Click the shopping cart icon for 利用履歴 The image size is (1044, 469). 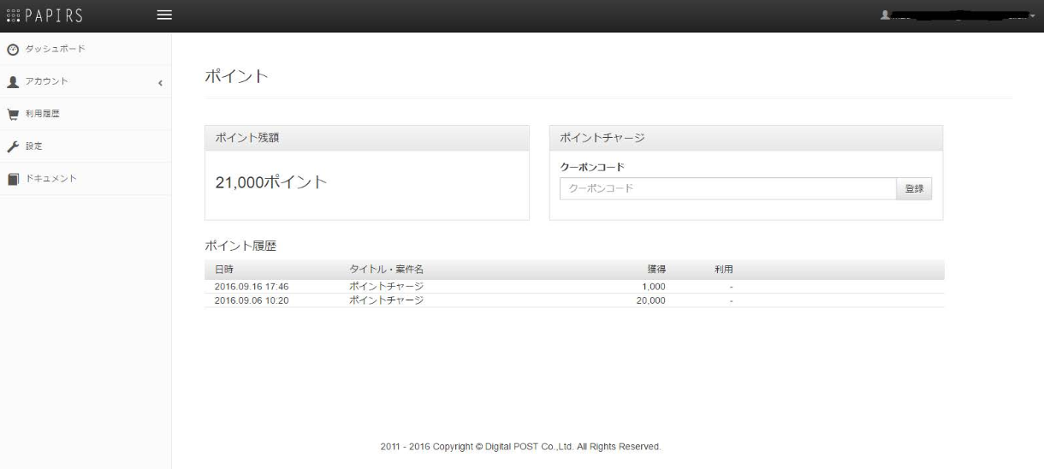[12, 114]
